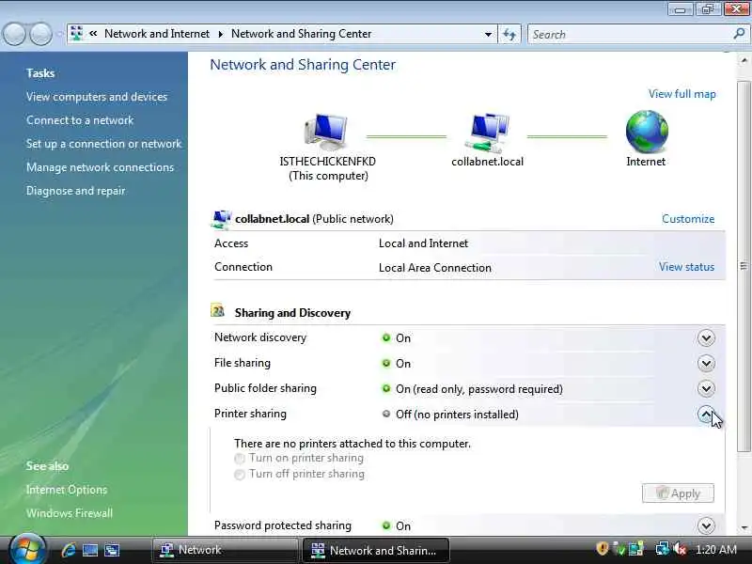
Task: Click the muted volume tray icon
Action: pyautogui.click(x=680, y=548)
